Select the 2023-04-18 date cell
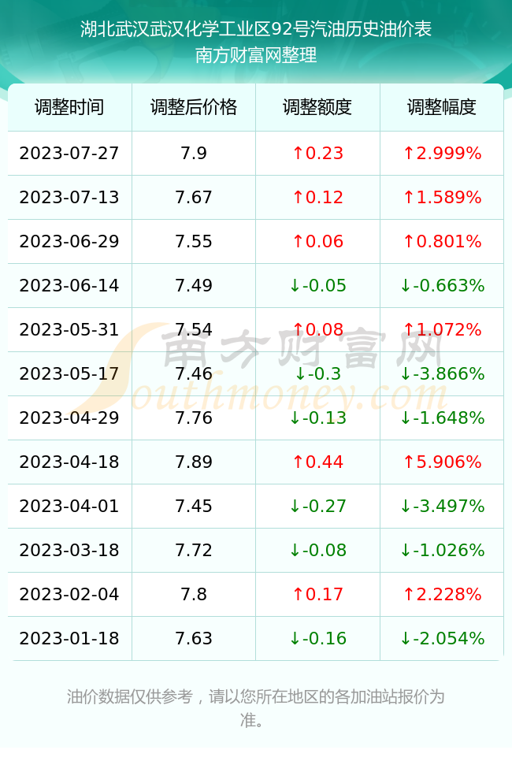This screenshot has height=772, width=512. [69, 462]
